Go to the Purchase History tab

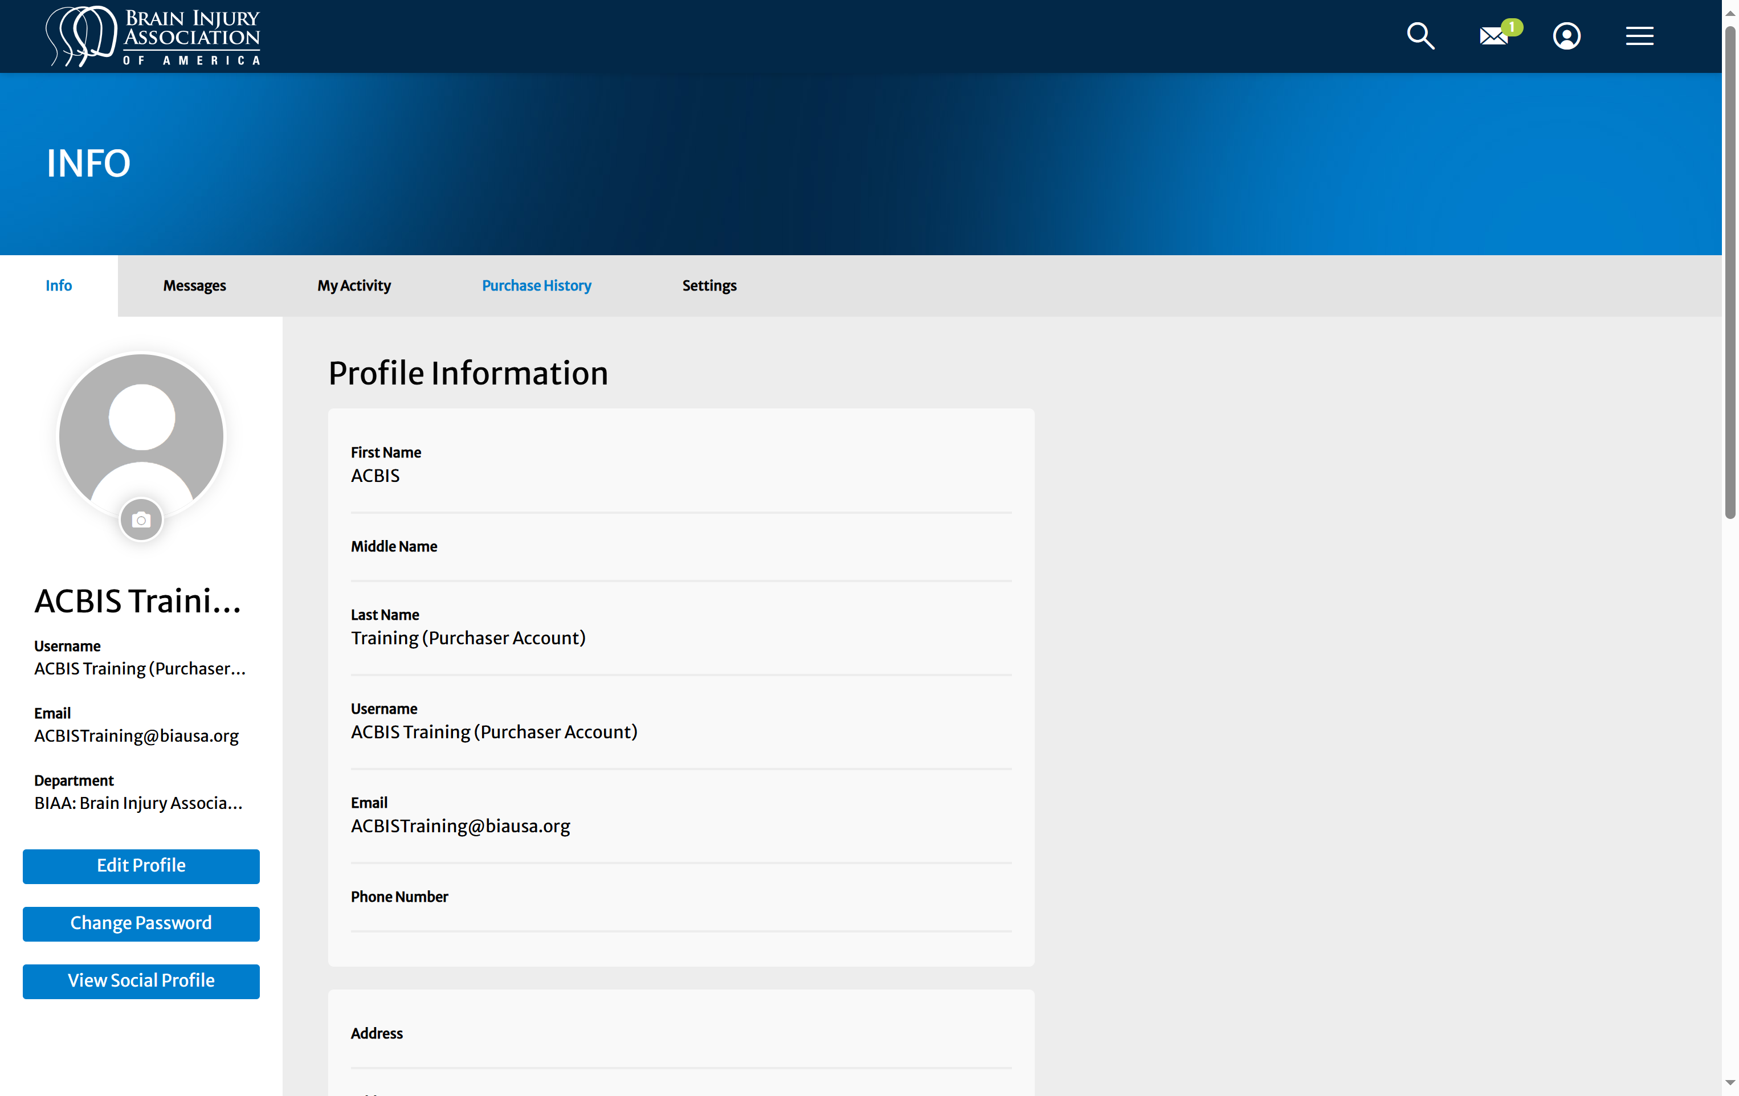pyautogui.click(x=537, y=285)
